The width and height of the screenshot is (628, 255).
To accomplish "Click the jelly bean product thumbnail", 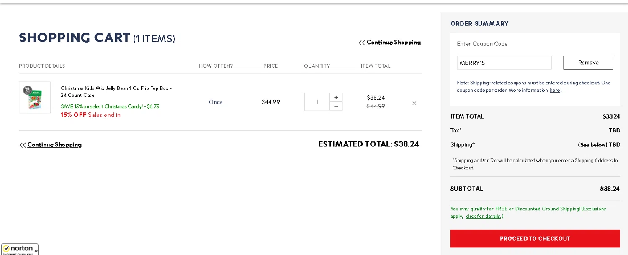I will [x=35, y=97].
